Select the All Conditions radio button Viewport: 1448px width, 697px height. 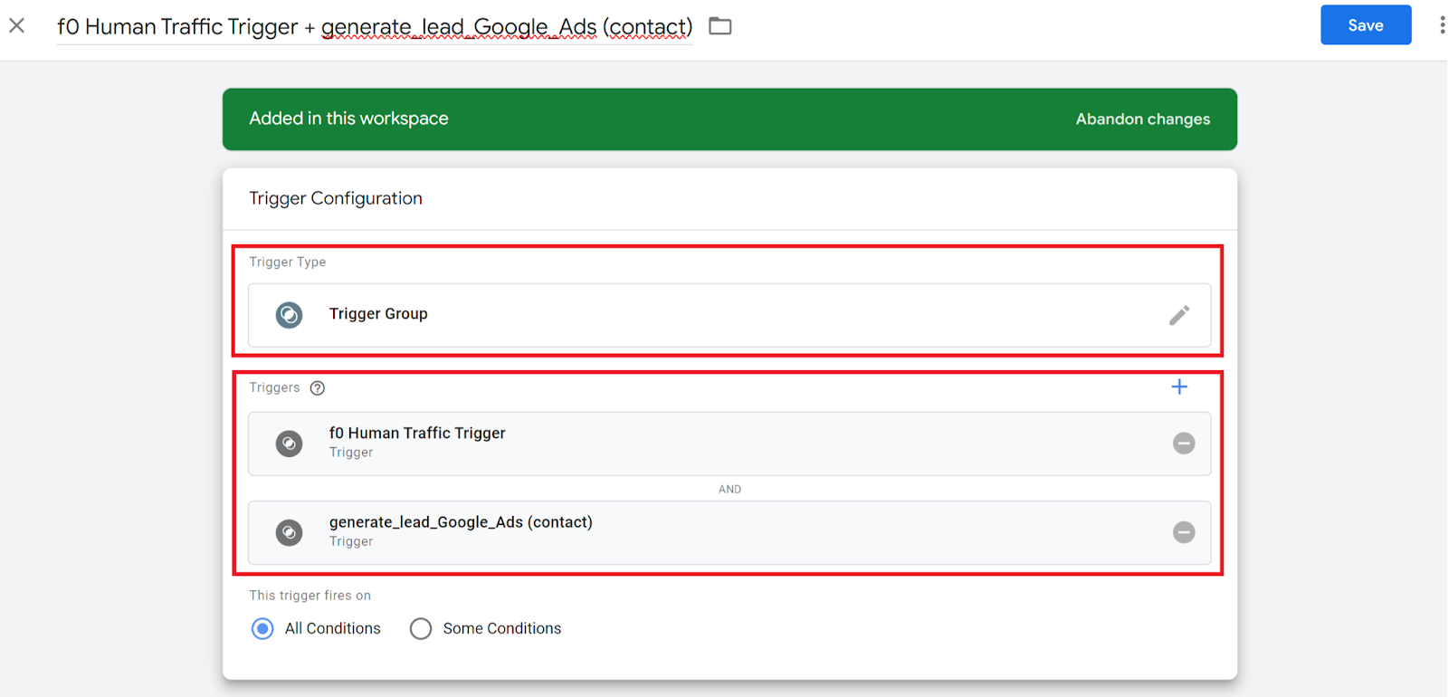tap(262, 629)
